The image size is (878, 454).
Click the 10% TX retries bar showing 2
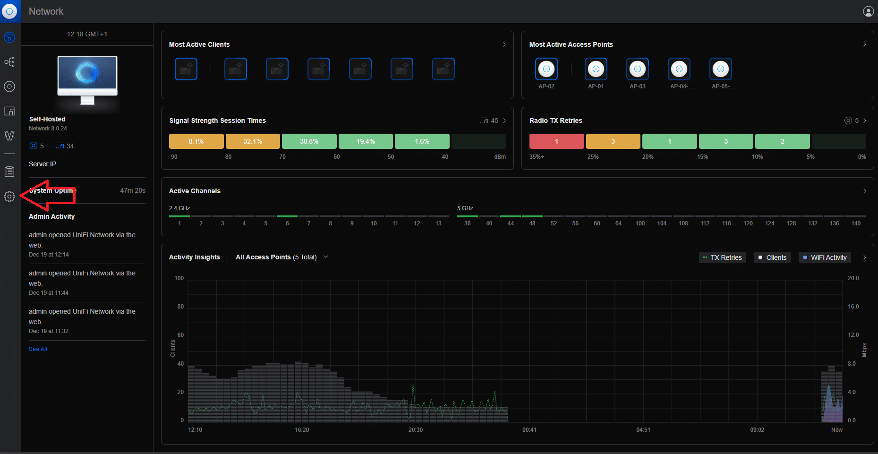(x=783, y=141)
